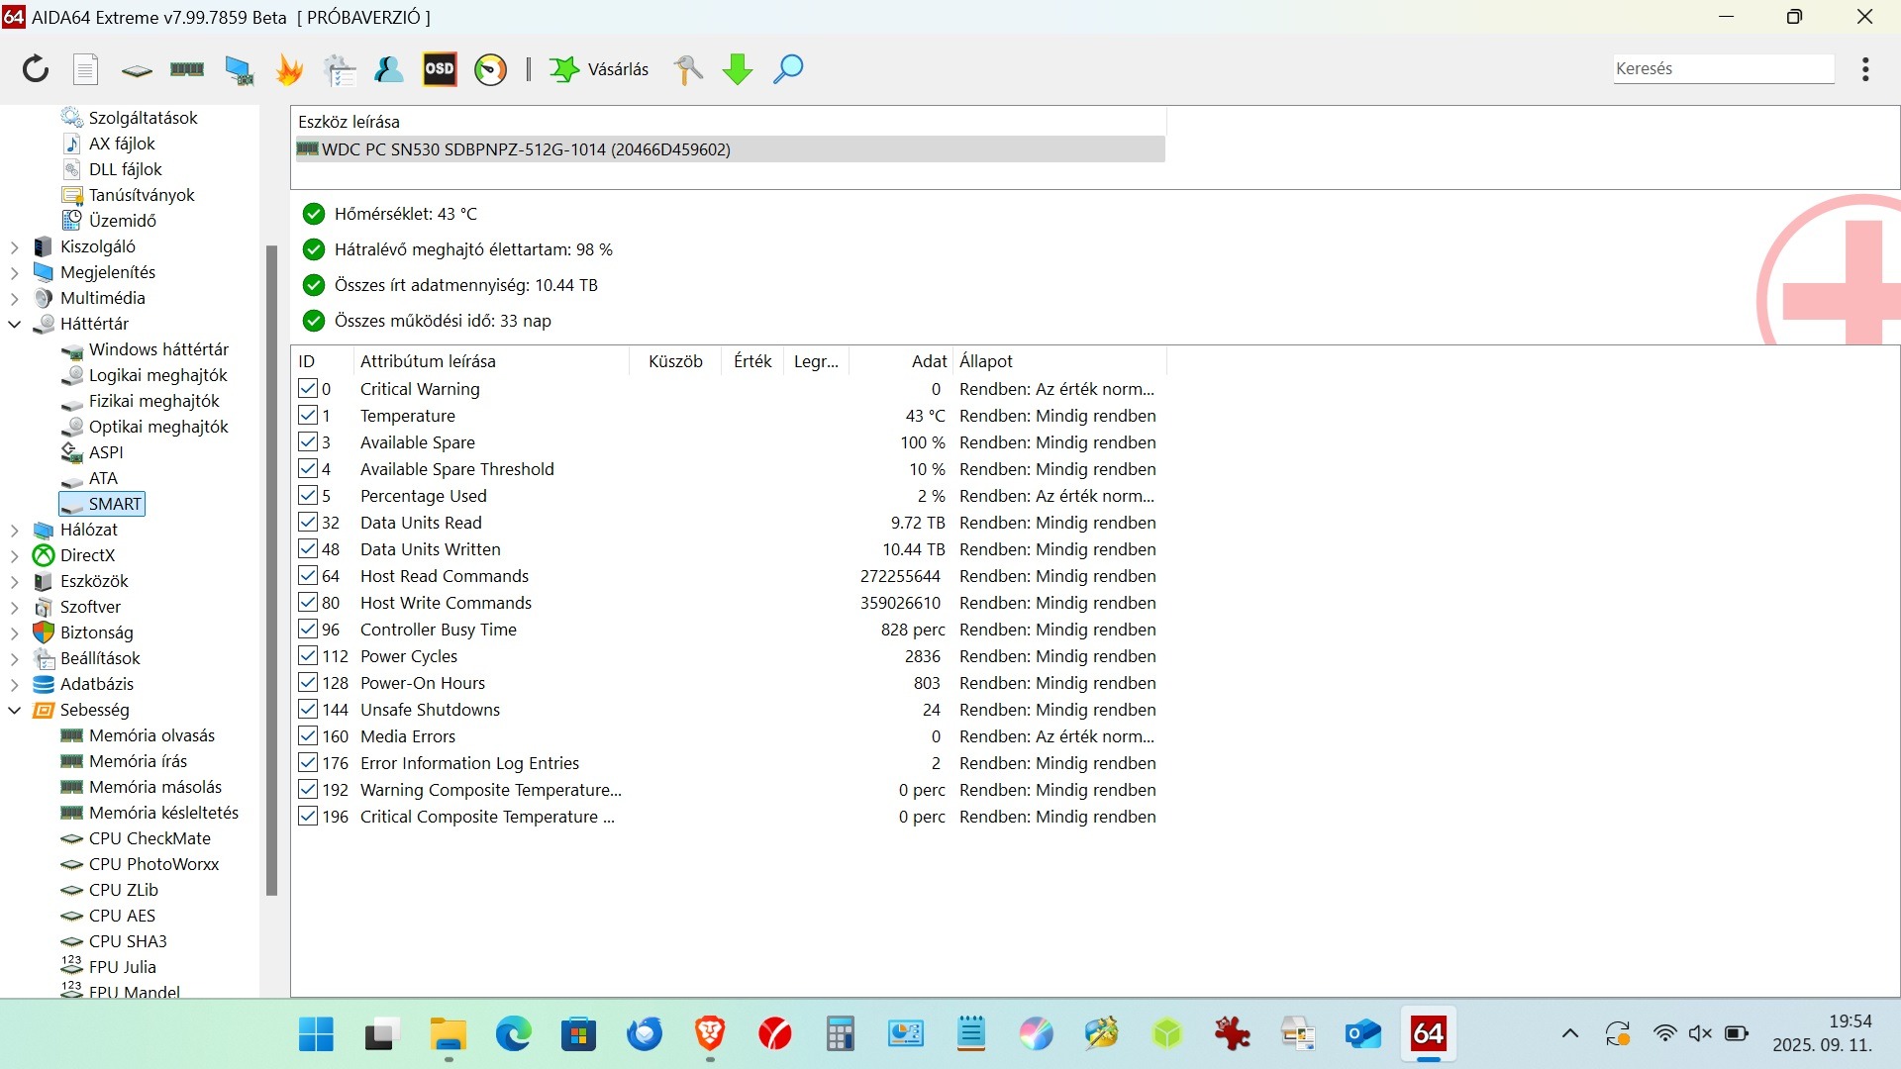This screenshot has height=1069, width=1901.
Task: Toggle the Power Cycles checkbox
Action: click(308, 656)
